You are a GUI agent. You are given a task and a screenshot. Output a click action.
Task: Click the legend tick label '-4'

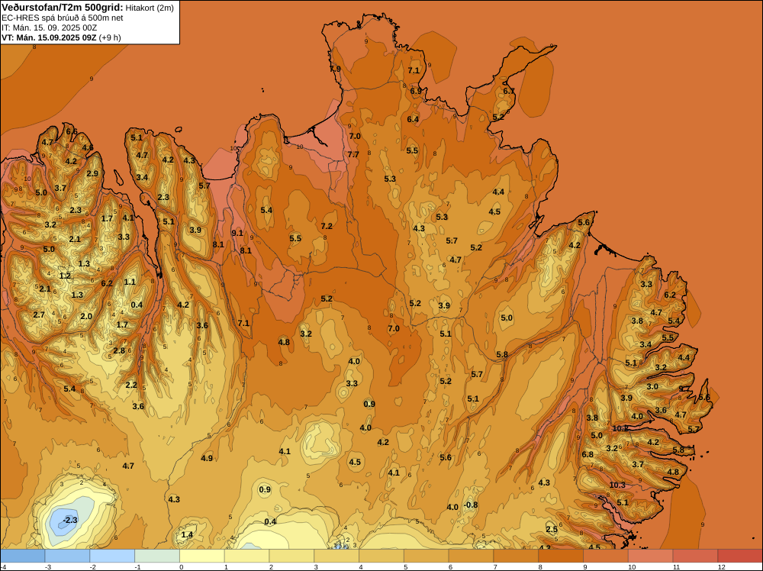[x=4, y=567]
